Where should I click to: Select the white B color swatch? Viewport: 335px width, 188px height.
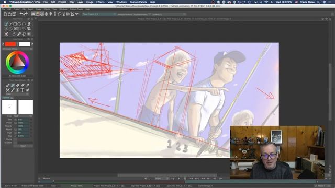coord(25,44)
